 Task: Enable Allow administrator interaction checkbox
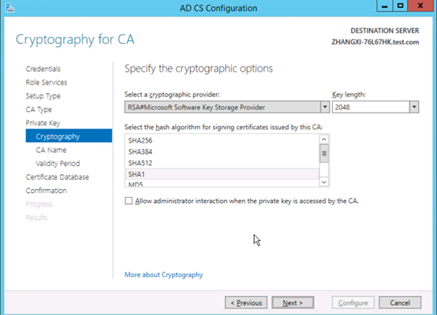pyautogui.click(x=129, y=201)
